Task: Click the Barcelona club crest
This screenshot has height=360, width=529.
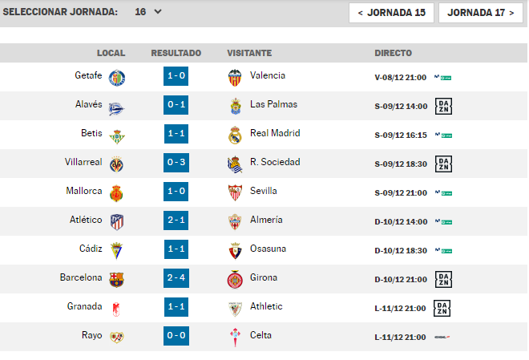Action: [117, 279]
